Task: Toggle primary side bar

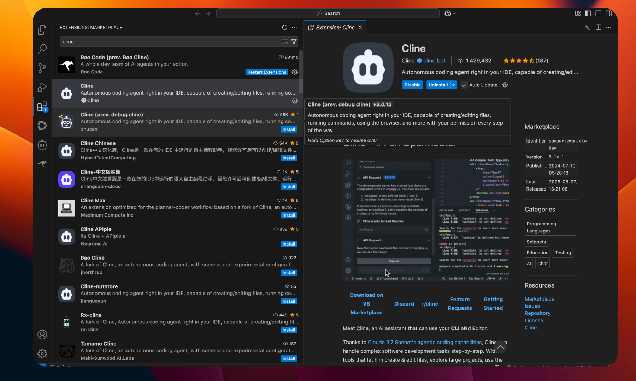Action: [x=588, y=13]
